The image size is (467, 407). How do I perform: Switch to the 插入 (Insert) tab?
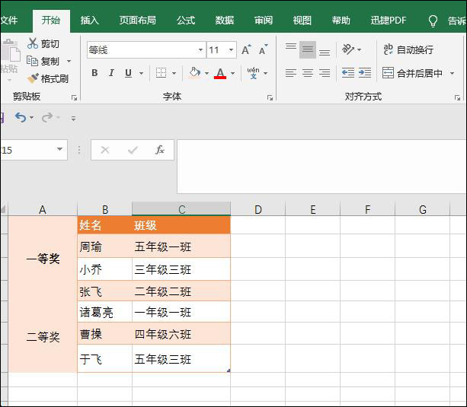click(x=90, y=21)
